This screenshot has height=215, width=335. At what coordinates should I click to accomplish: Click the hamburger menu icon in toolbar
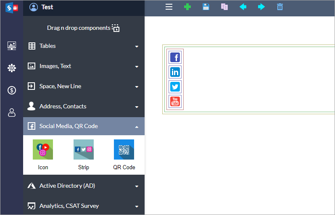point(169,7)
